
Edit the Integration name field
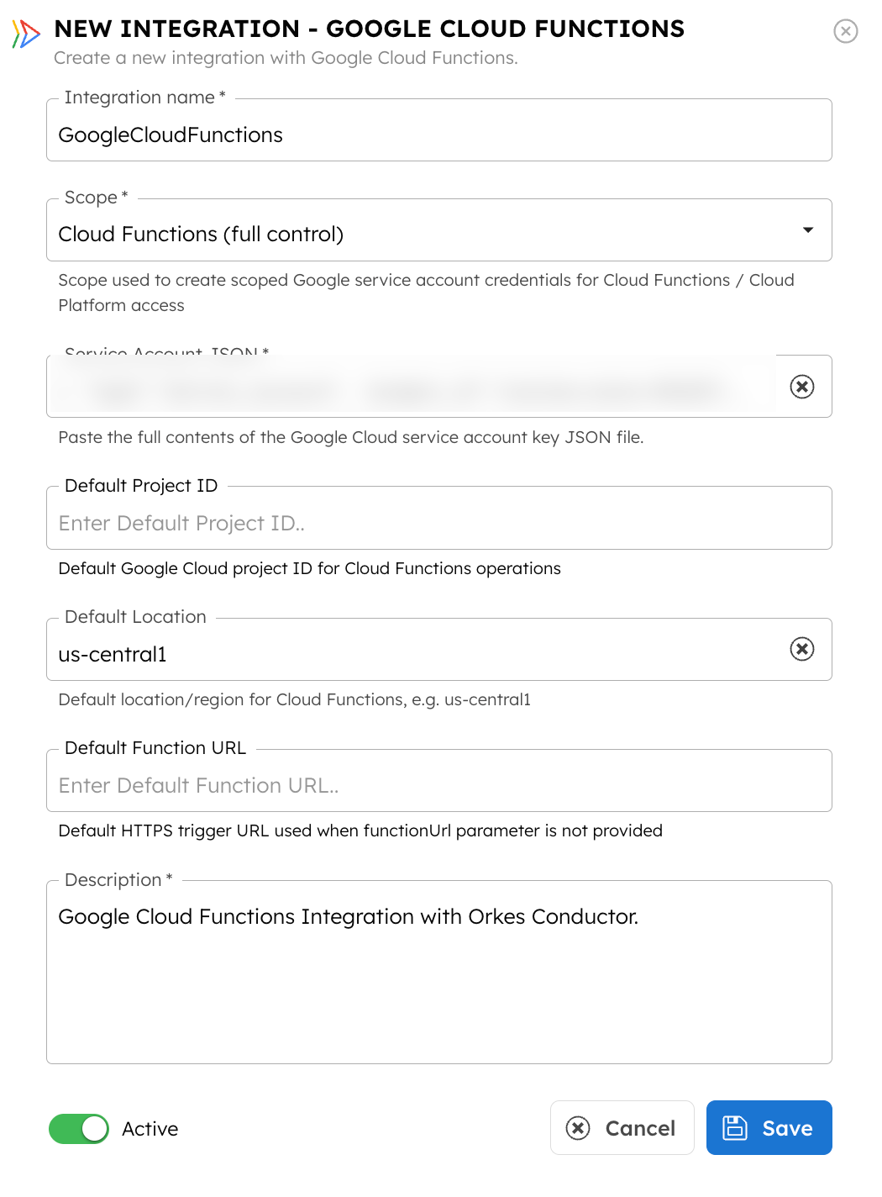click(438, 131)
